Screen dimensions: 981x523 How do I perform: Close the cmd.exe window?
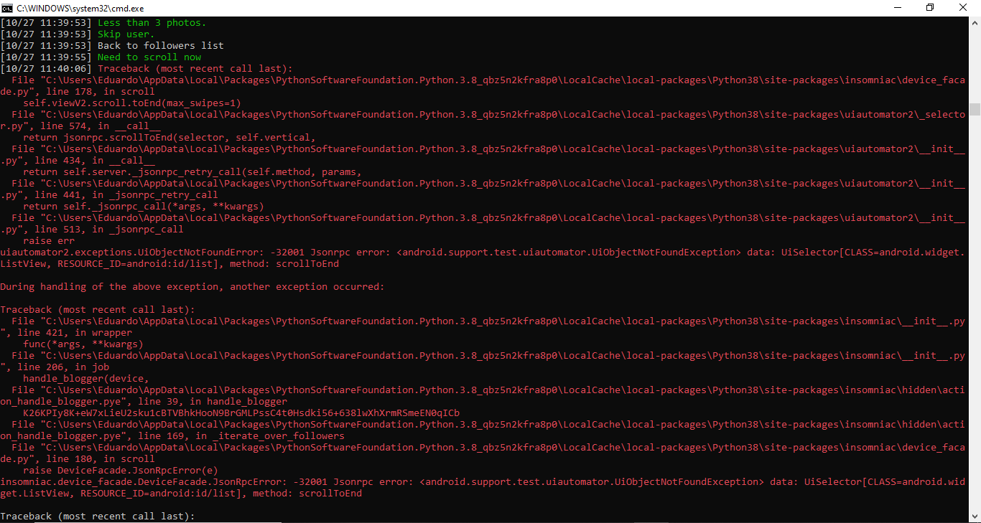tap(964, 7)
